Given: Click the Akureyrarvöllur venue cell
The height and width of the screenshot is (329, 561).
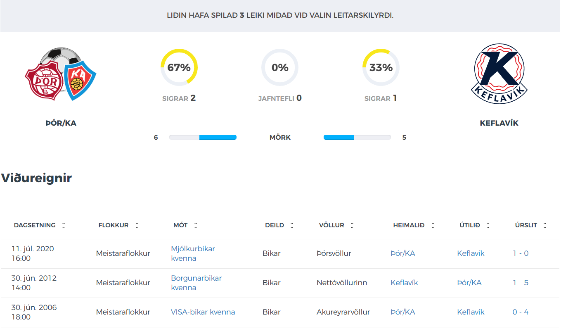Looking at the screenshot, I should click(343, 312).
